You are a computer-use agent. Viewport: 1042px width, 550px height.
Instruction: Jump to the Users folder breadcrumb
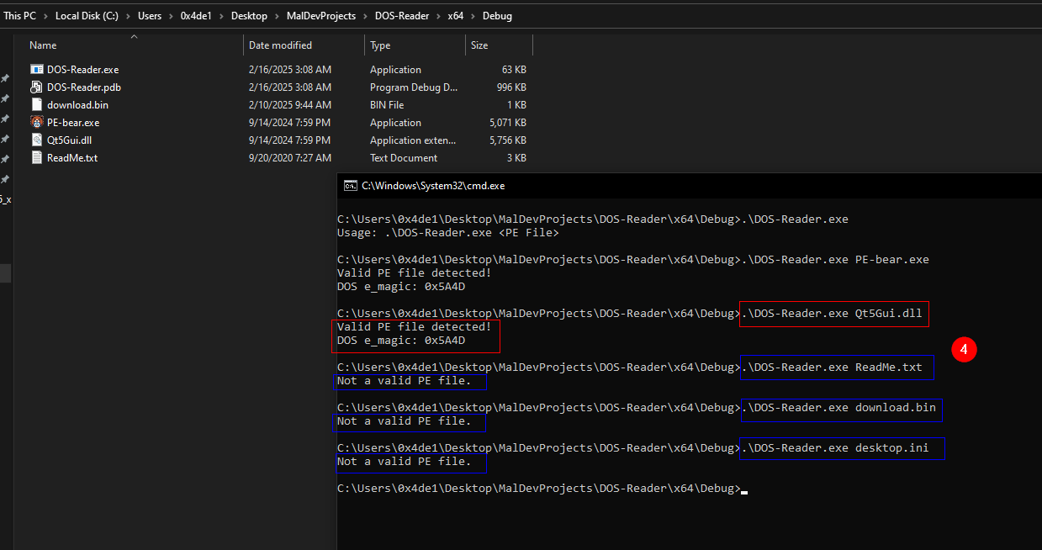[150, 16]
